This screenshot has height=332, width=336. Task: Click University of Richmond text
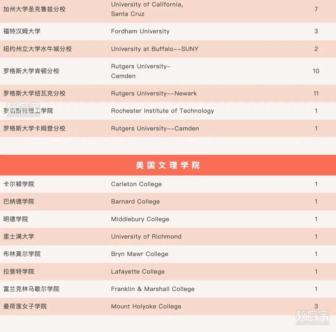(146, 237)
